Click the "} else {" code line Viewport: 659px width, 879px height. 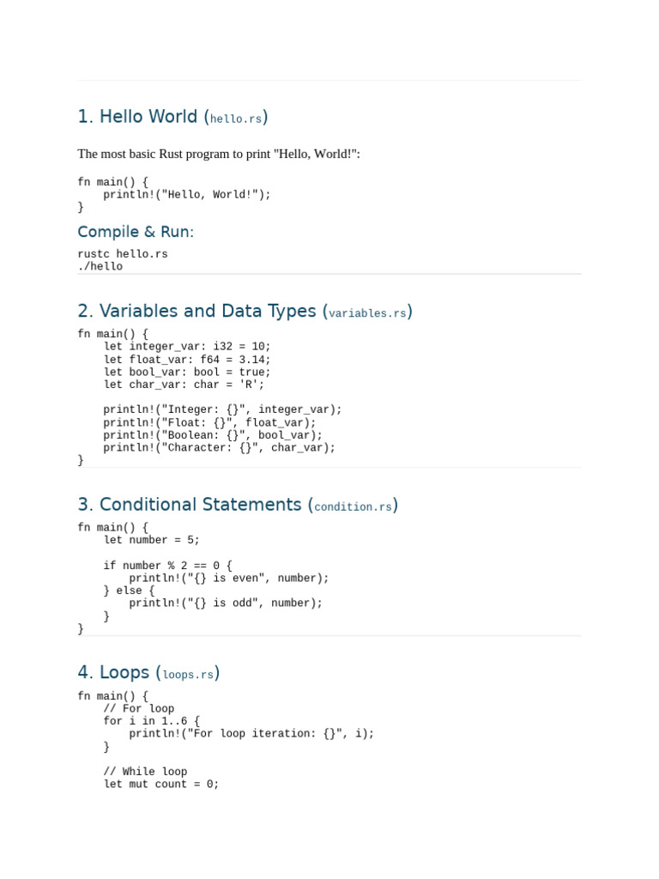(129, 591)
